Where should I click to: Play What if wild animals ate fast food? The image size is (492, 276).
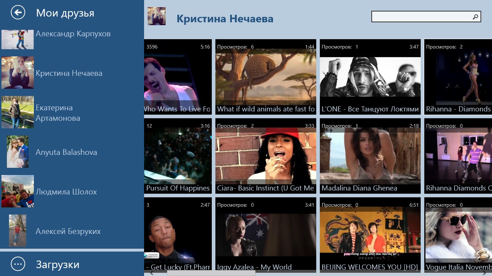(266, 77)
